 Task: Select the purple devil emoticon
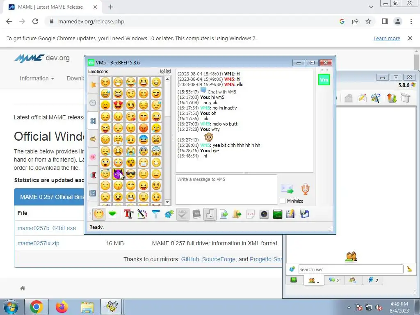click(118, 174)
